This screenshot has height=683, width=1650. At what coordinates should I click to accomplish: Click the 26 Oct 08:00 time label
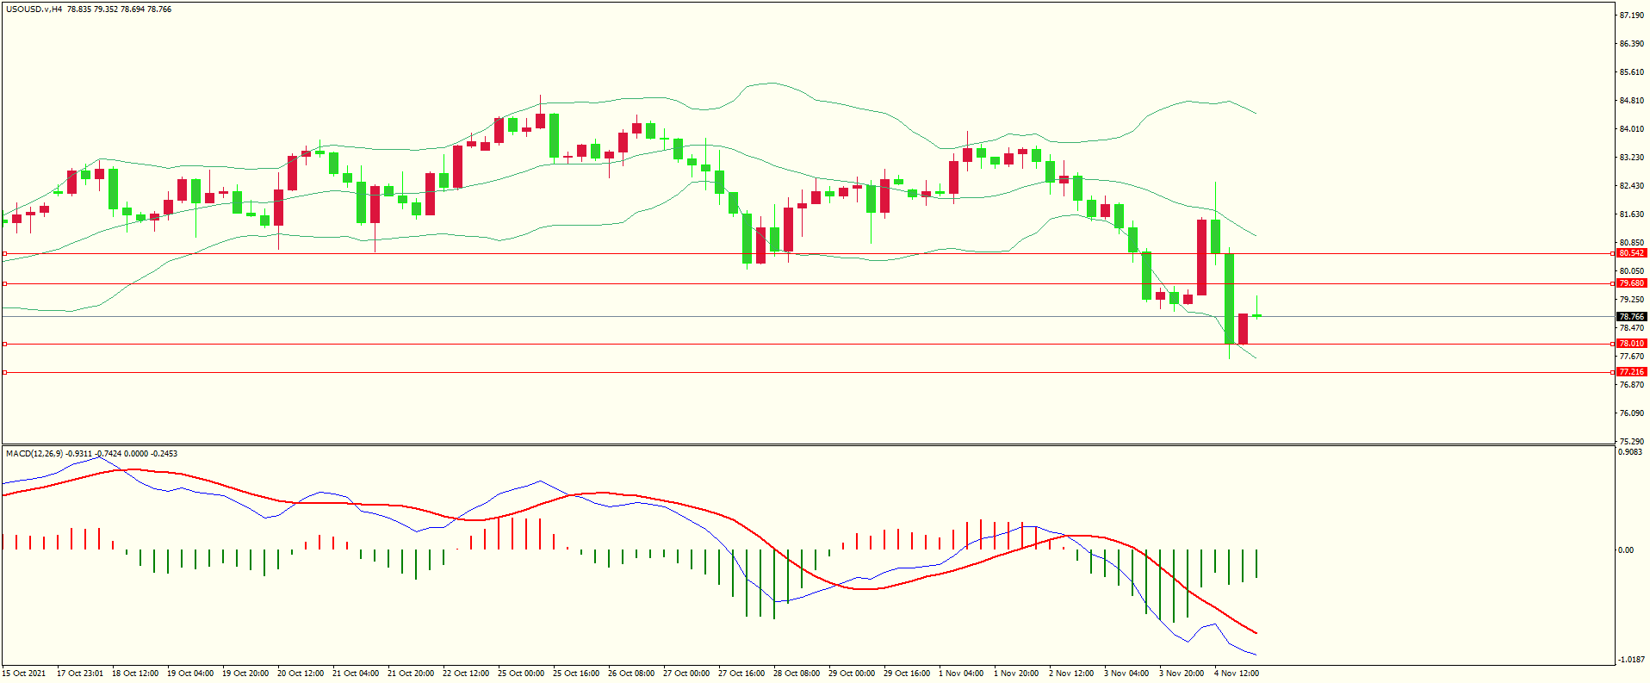[x=631, y=674]
